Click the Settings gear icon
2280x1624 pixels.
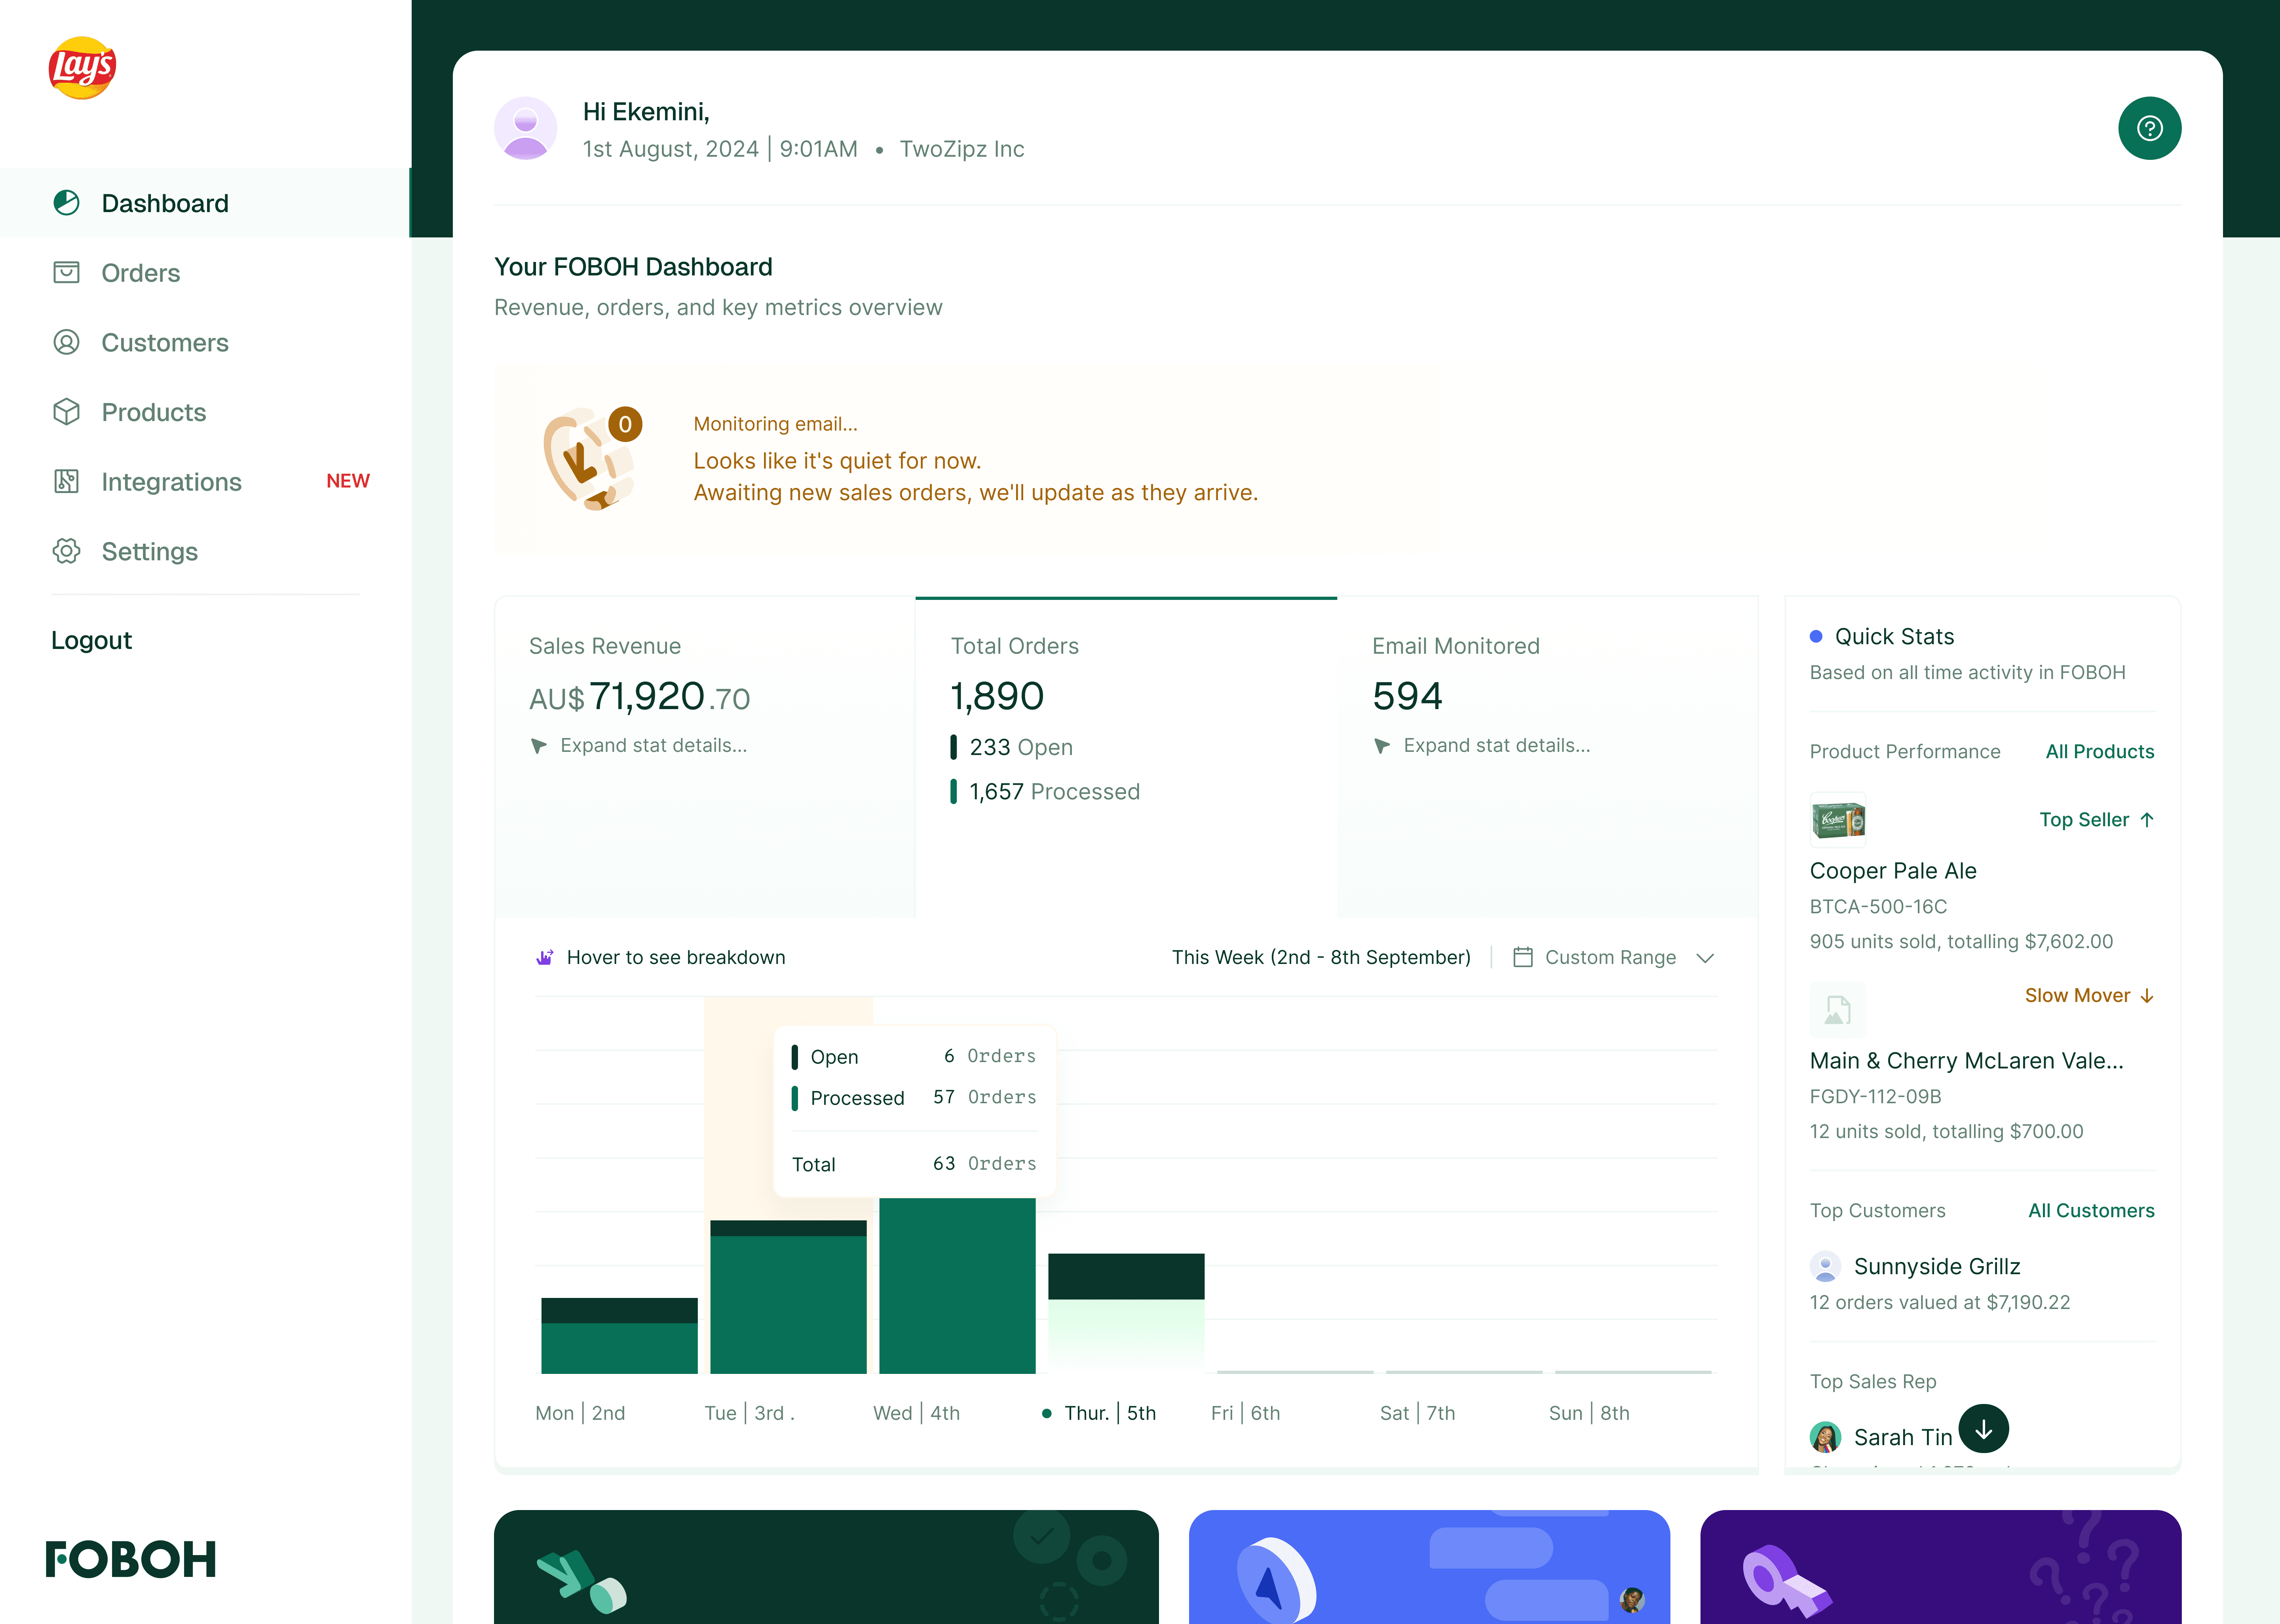coord(66,551)
